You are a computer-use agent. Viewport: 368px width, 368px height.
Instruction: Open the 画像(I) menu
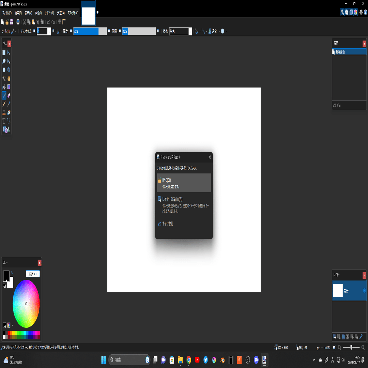point(38,13)
